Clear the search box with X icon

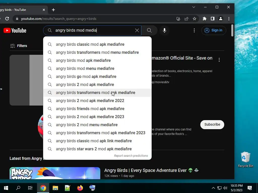(137, 30)
